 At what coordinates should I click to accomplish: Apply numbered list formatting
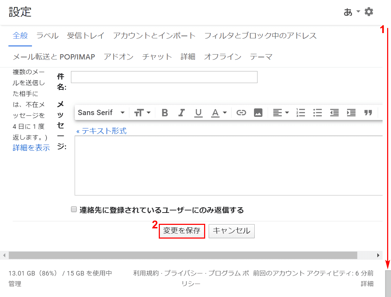[x=301, y=113]
